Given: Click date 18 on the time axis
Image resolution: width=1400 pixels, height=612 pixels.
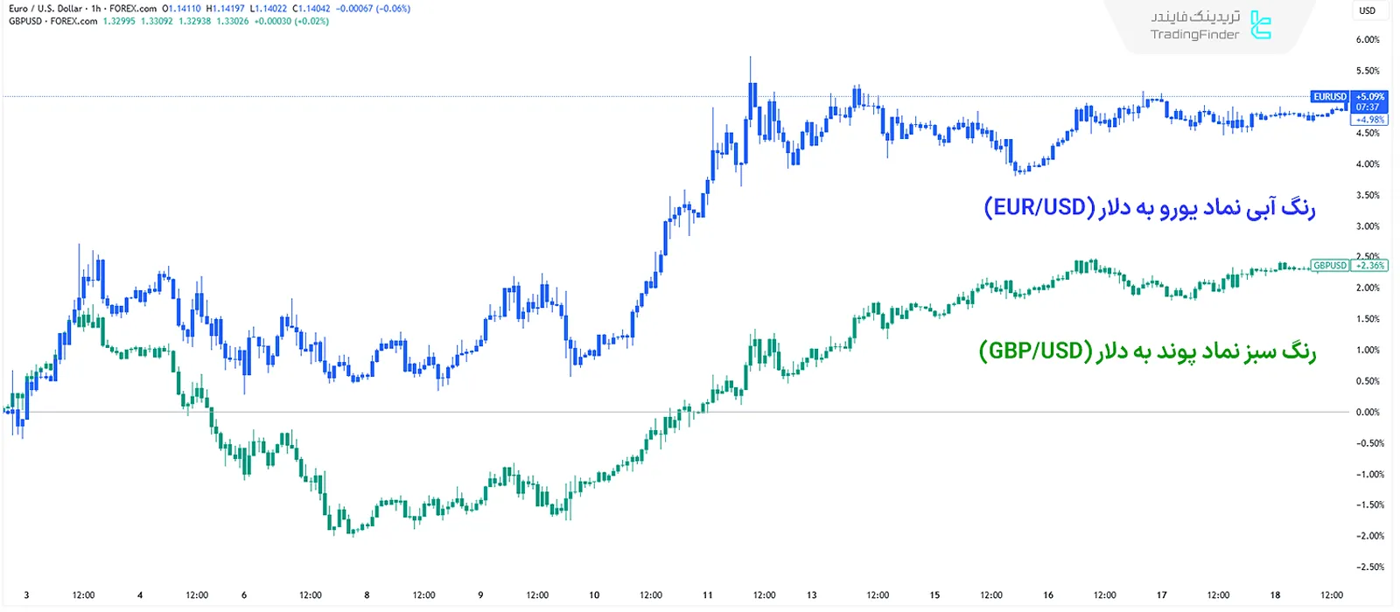Looking at the screenshot, I should click(1275, 595).
